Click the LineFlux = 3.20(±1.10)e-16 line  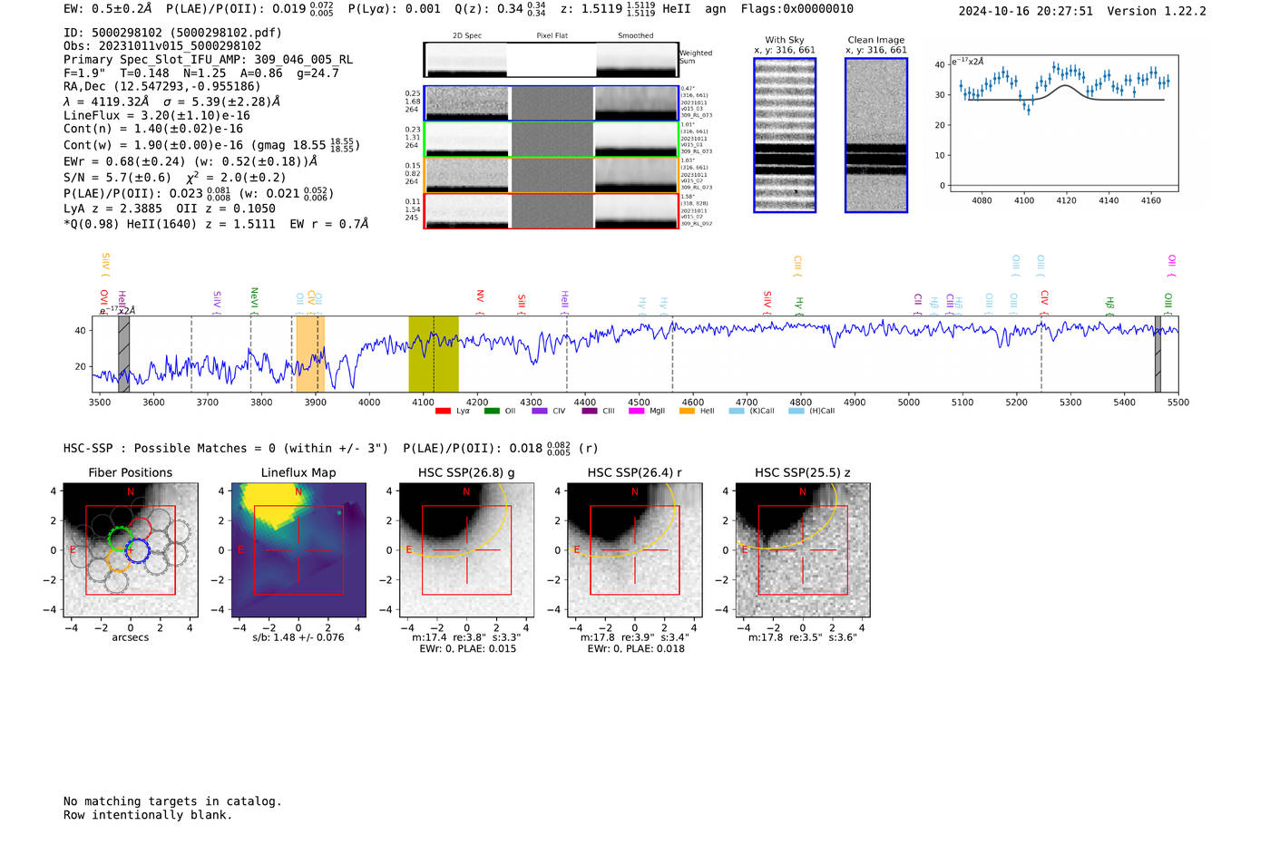tap(157, 116)
